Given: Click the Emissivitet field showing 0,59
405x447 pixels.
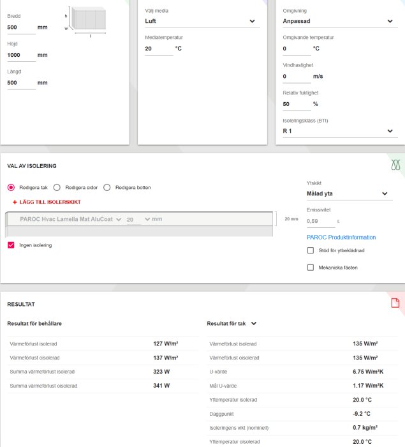Looking at the screenshot, I should pyautogui.click(x=321, y=221).
